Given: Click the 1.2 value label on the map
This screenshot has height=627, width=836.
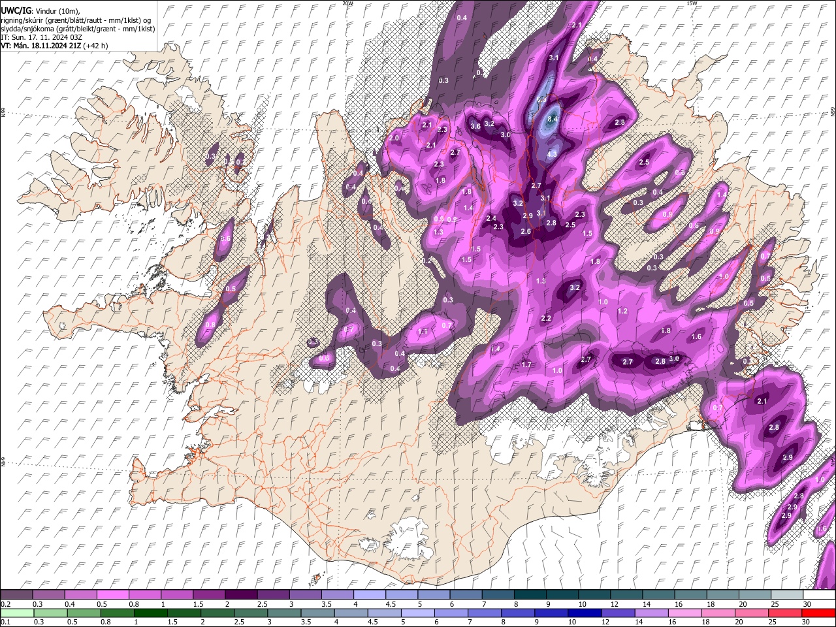Looking at the screenshot, I should pos(622,312).
